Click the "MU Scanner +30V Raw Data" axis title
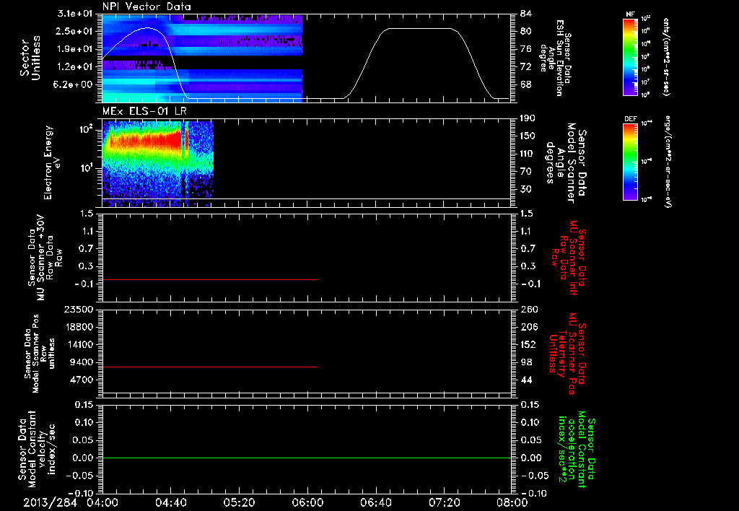 pyautogui.click(x=45, y=258)
